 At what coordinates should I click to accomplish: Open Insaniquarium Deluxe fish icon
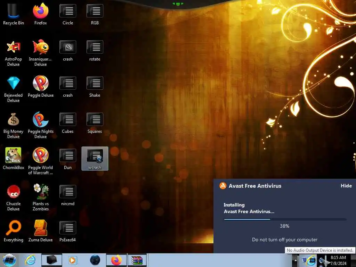pyautogui.click(x=40, y=53)
